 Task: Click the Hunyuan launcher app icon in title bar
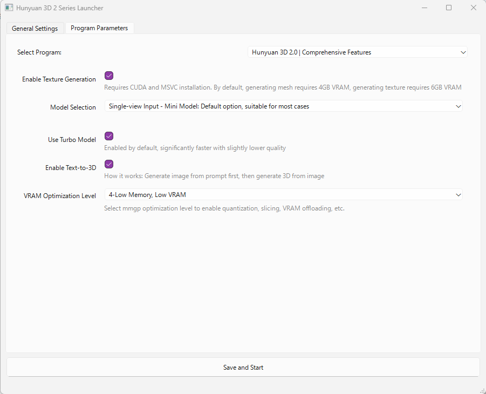pos(9,8)
